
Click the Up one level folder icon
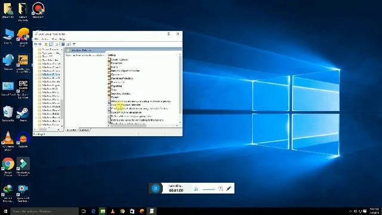[x=46, y=44]
